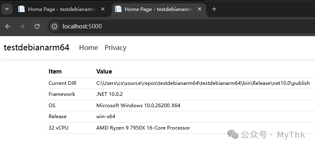Select the .NET 10.0.2 value

coord(109,94)
